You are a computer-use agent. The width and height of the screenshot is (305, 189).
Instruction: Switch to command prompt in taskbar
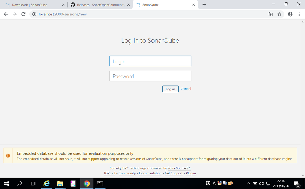(100, 184)
